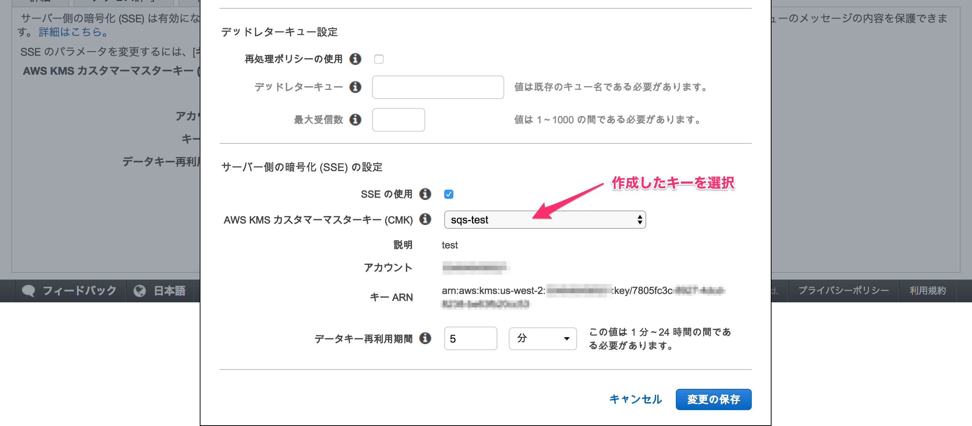Screen dimensions: 972x426
Task: Click the キー ARN value text
Action: (x=583, y=297)
